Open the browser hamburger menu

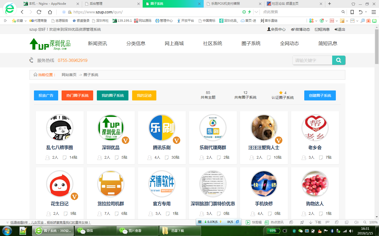[373, 12]
